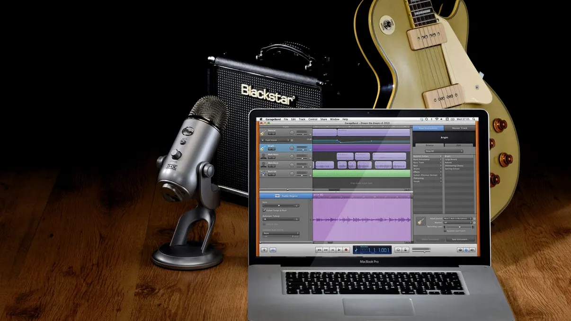Start recording with the red record button

[x=346, y=250]
